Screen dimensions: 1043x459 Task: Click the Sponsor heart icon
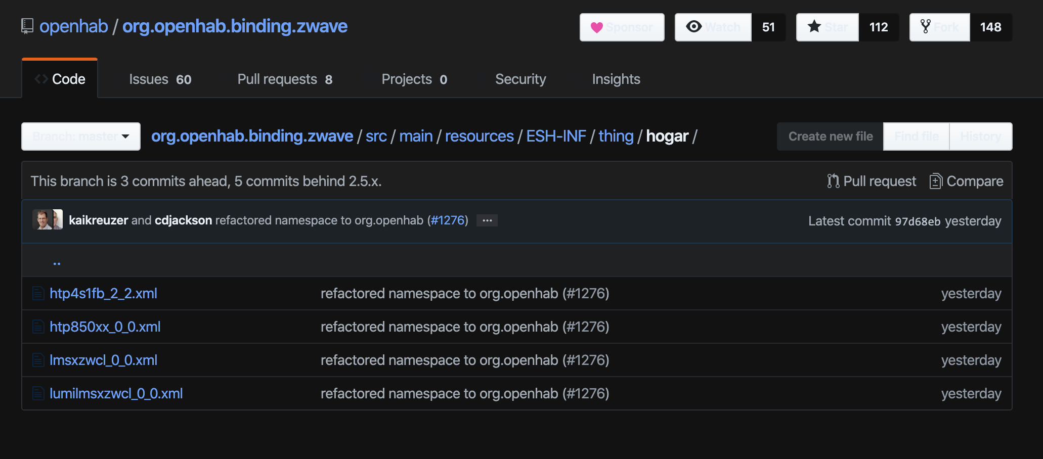click(x=597, y=27)
